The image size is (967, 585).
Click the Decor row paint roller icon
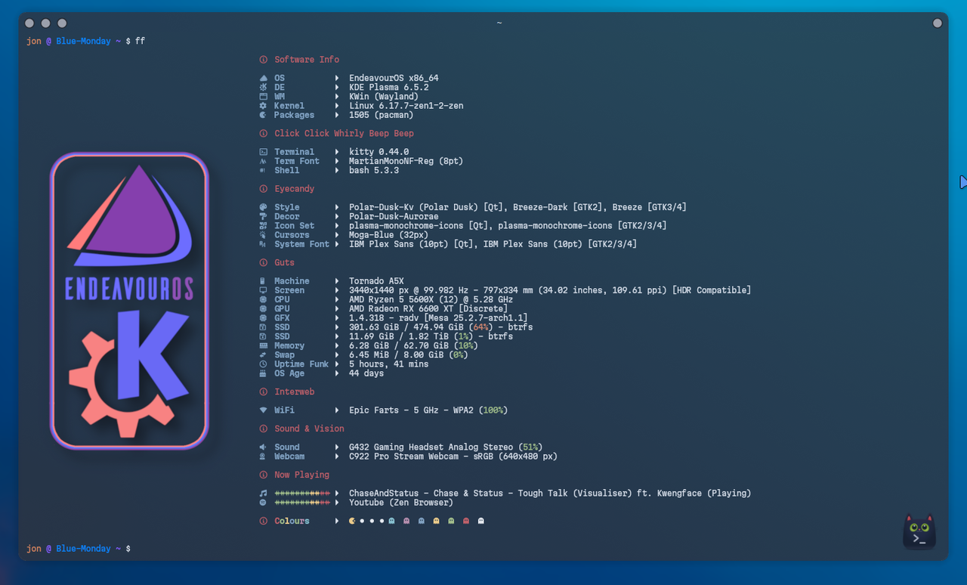264,217
